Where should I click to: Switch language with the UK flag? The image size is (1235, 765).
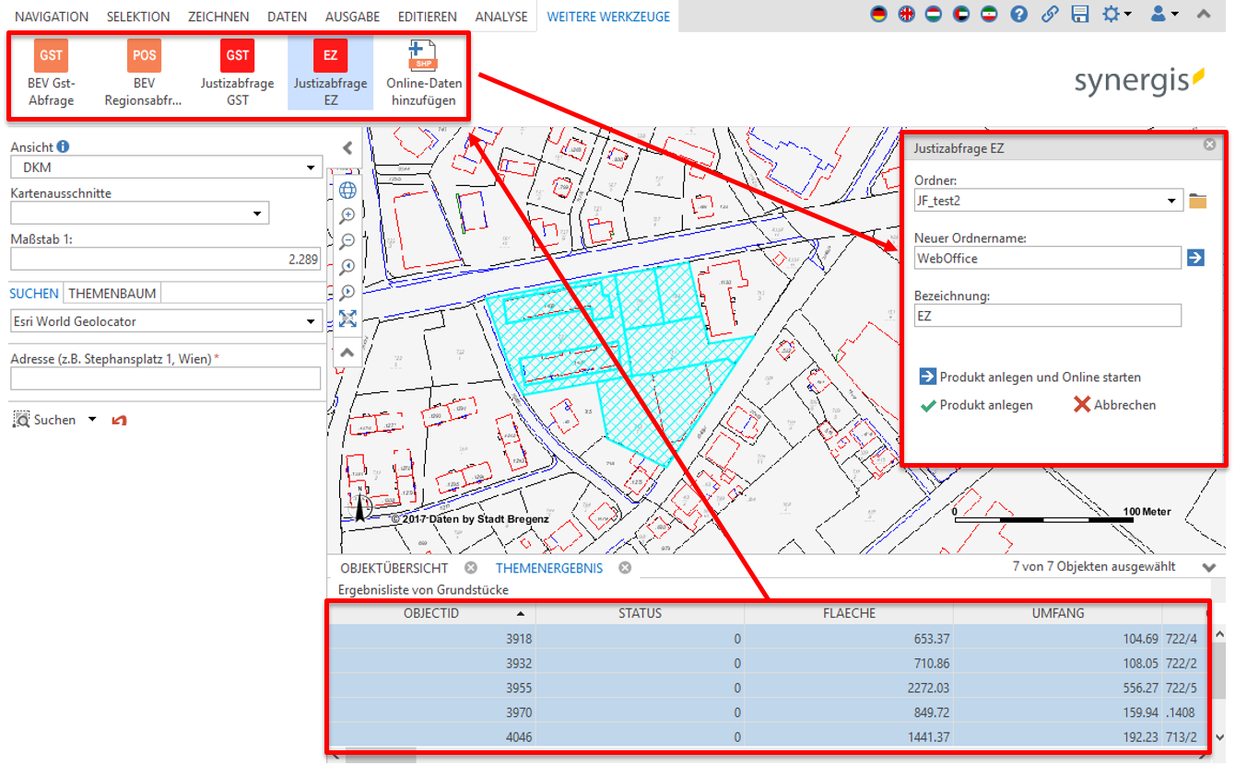(x=907, y=15)
